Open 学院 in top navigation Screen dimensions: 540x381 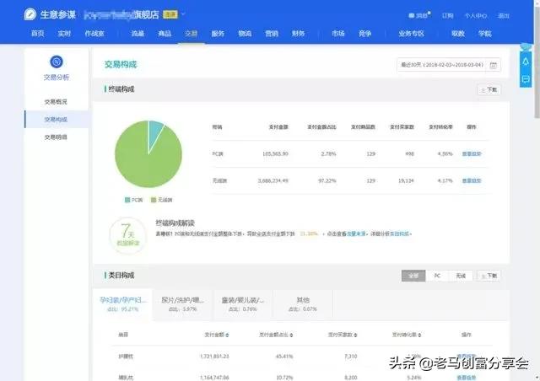pos(485,34)
